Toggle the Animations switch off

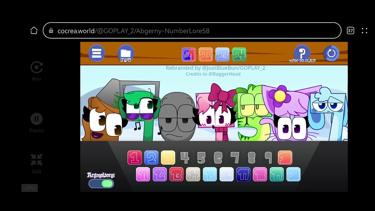pos(101,184)
